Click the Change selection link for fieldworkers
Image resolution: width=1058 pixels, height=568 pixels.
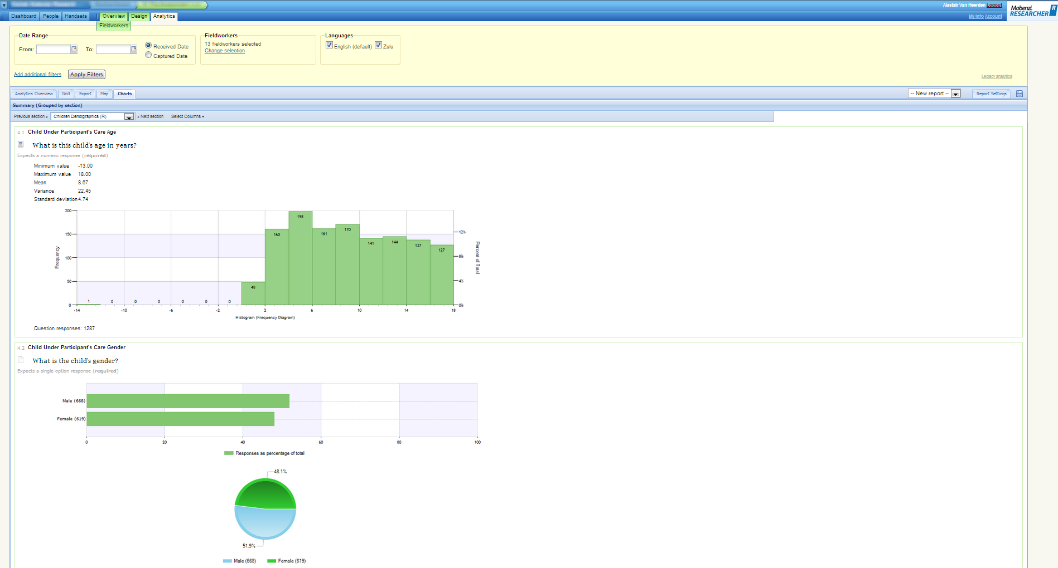click(x=225, y=51)
